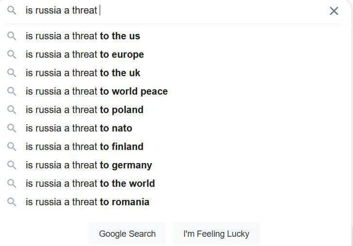Click magnifier icon beside 'to poland' suggestion

[12, 110]
